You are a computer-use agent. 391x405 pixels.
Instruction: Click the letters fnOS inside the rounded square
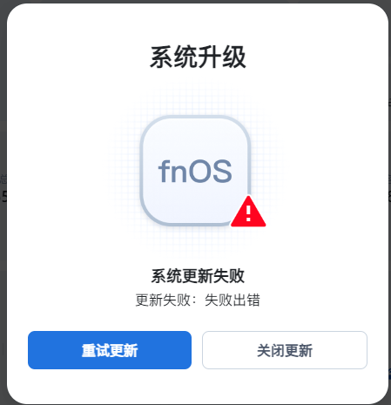coord(195,172)
